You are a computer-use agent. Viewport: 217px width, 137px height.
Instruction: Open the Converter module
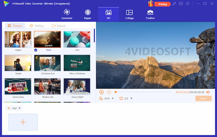[67, 14]
